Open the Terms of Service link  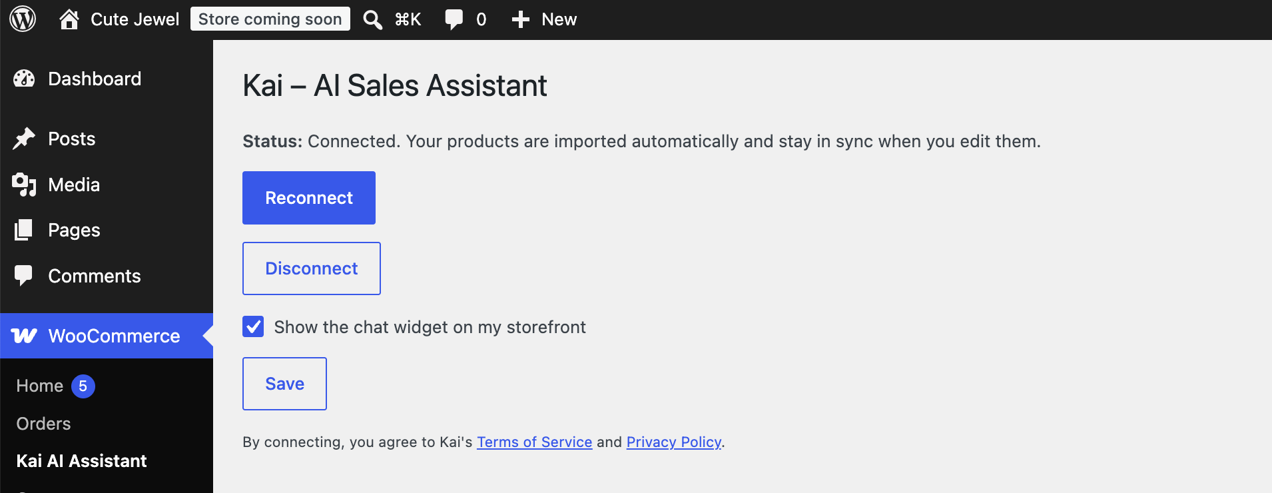[535, 442]
